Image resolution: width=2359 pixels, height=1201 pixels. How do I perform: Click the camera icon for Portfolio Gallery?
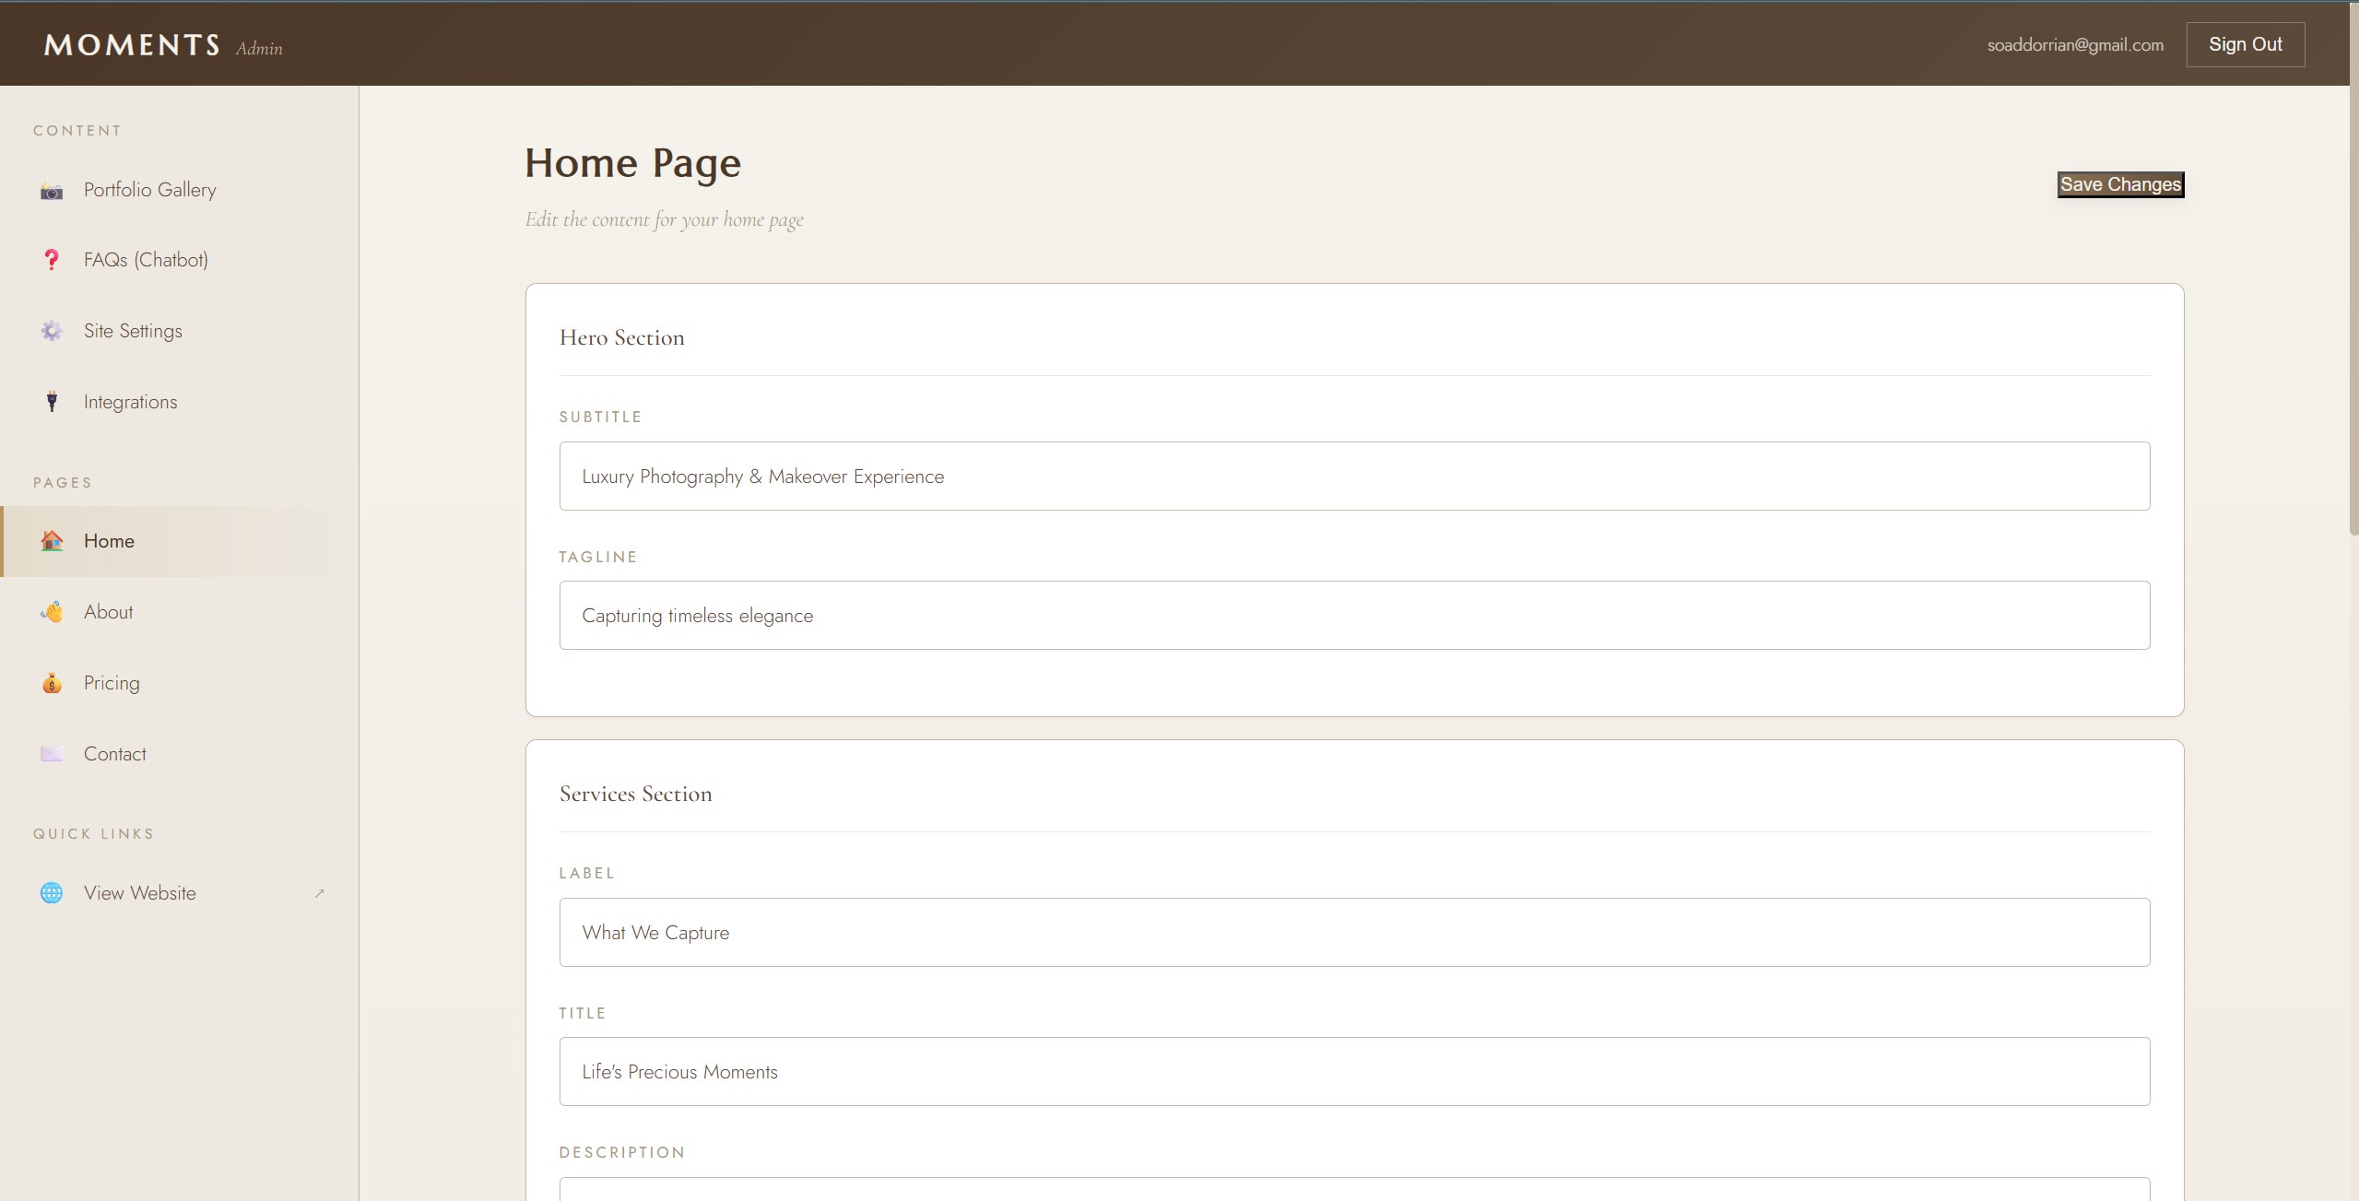pyautogui.click(x=52, y=191)
